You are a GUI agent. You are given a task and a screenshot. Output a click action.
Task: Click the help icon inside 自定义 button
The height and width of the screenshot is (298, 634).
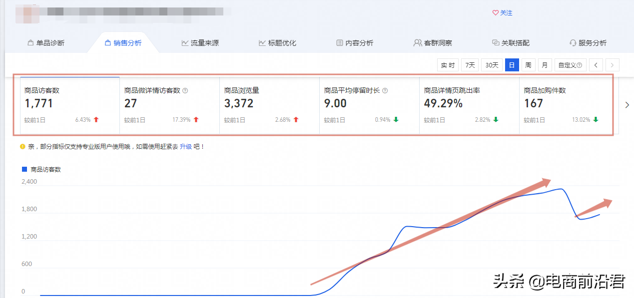[580, 65]
